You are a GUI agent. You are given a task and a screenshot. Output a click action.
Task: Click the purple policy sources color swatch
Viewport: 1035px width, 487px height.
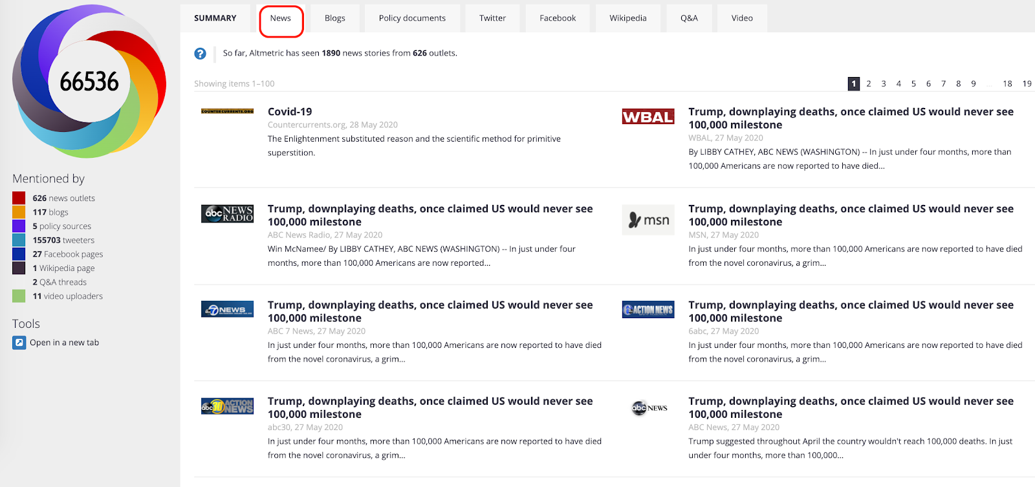(x=19, y=226)
